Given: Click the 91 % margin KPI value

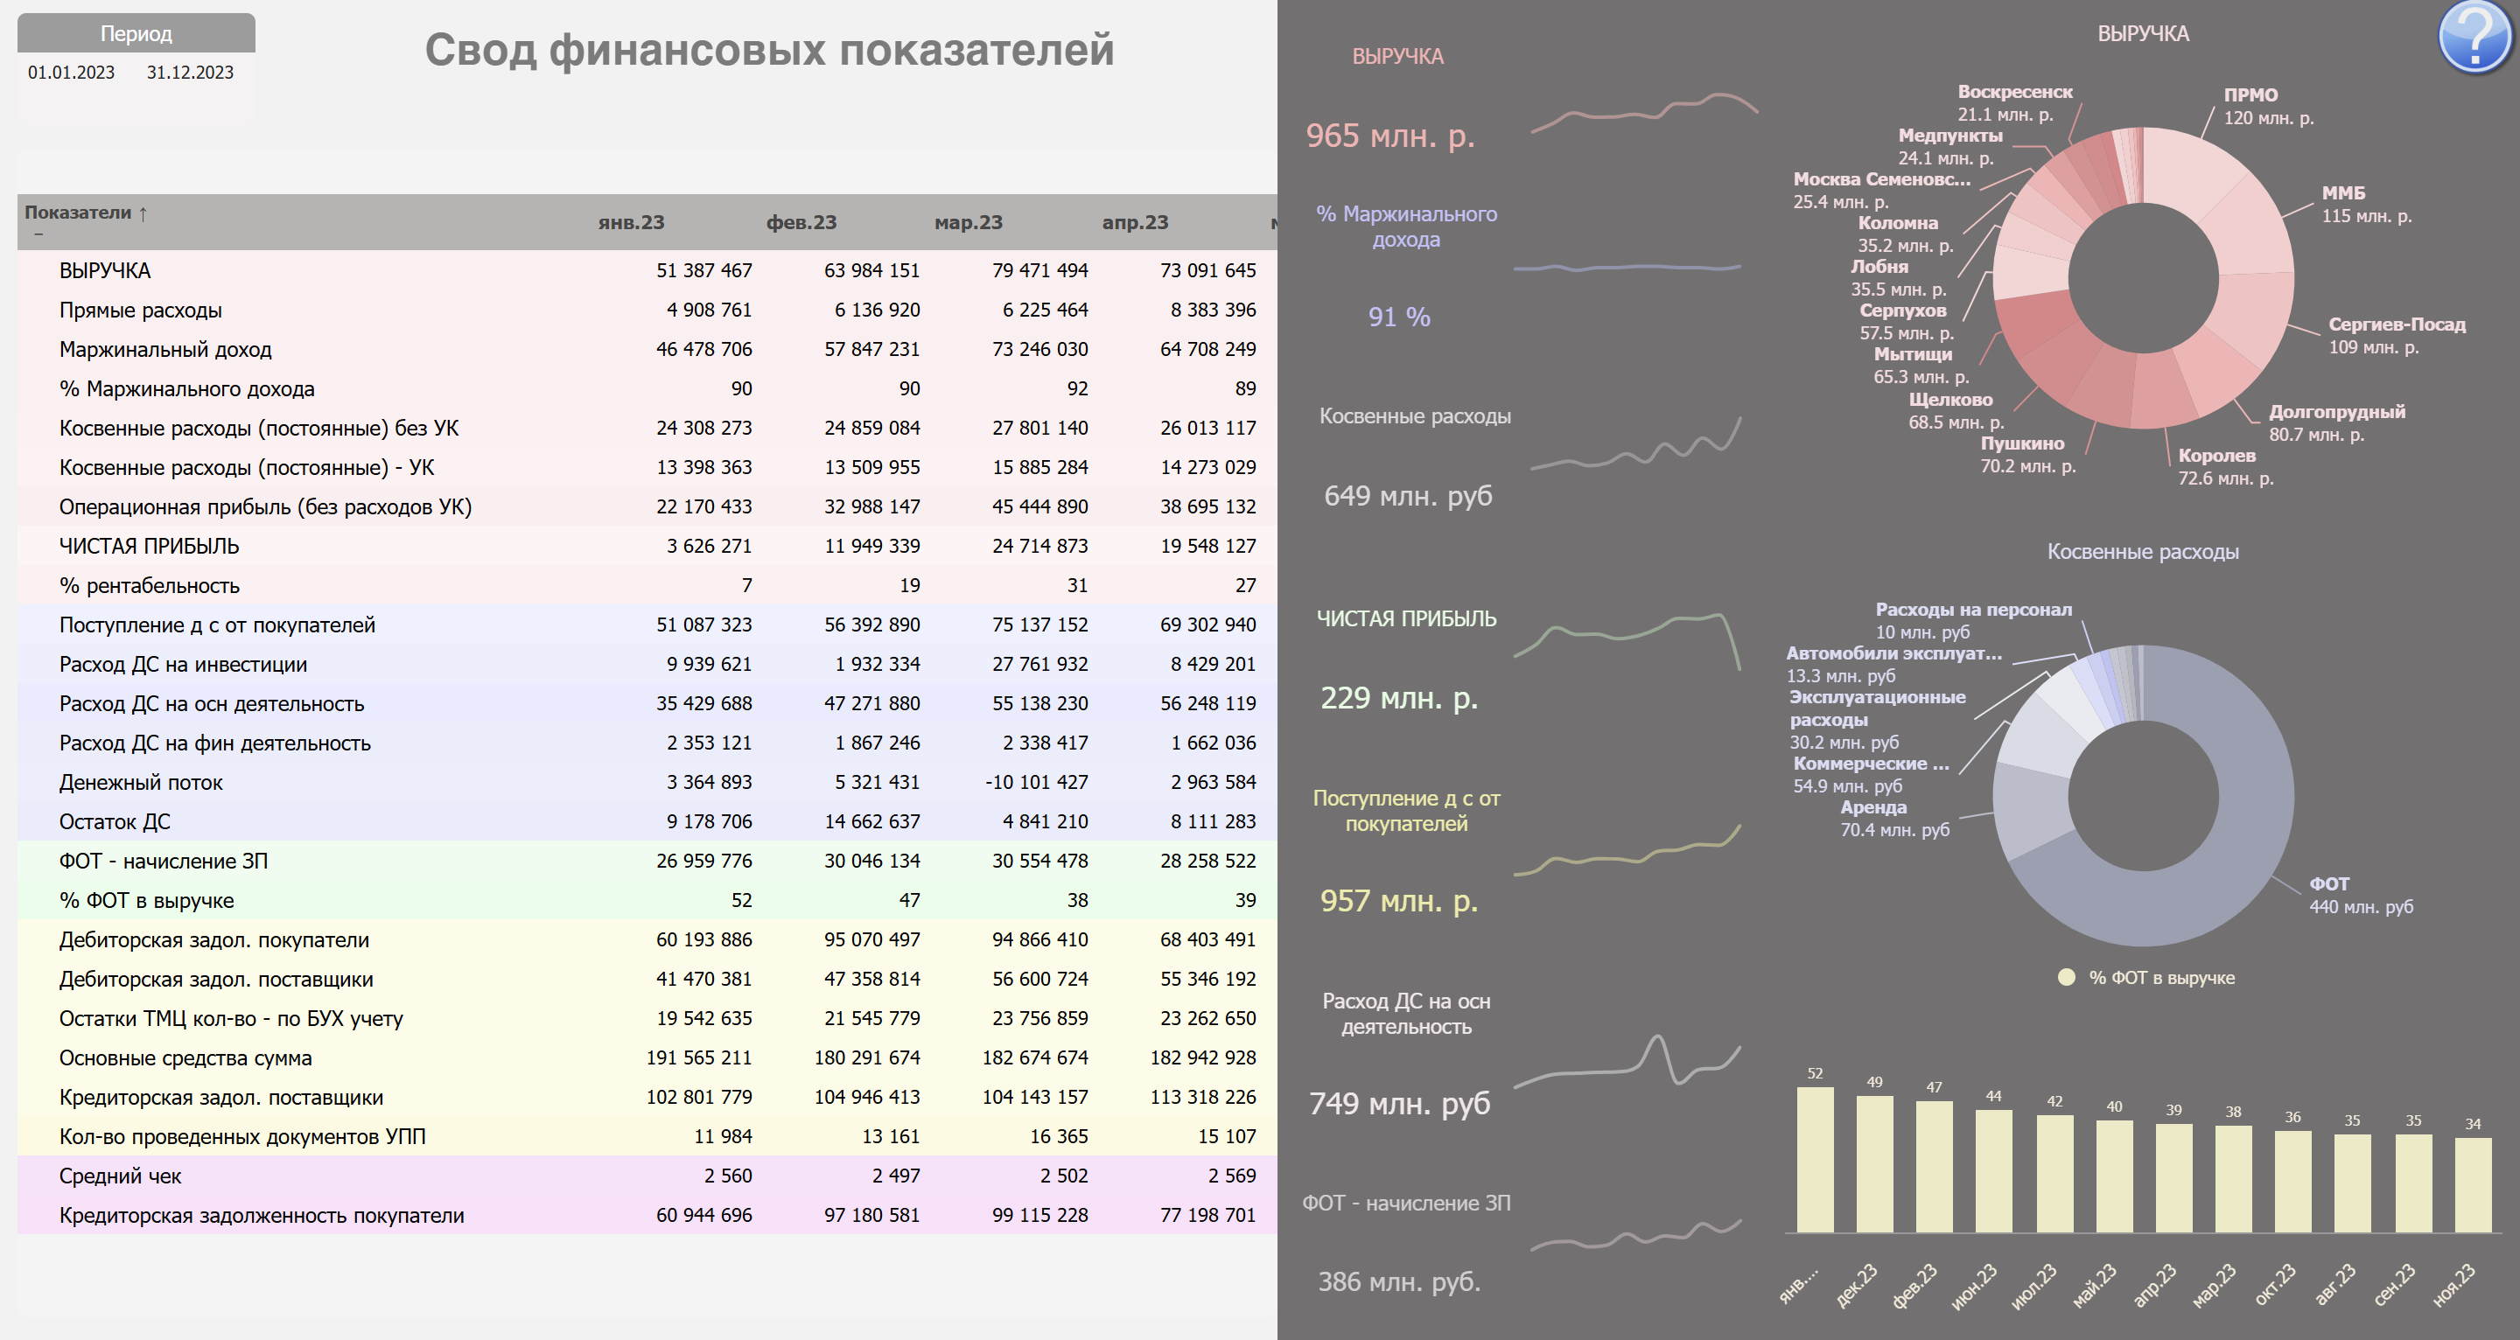Looking at the screenshot, I should coord(1399,317).
